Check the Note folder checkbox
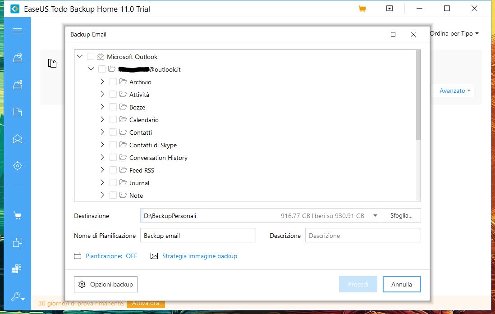Viewport: 495px width, 314px height. point(113,196)
